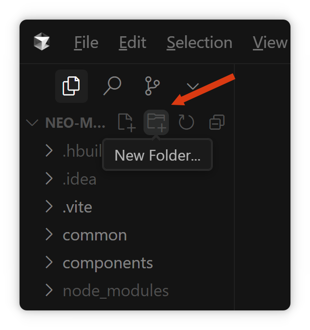Open the Selection menu
The image size is (310, 330).
(200, 43)
